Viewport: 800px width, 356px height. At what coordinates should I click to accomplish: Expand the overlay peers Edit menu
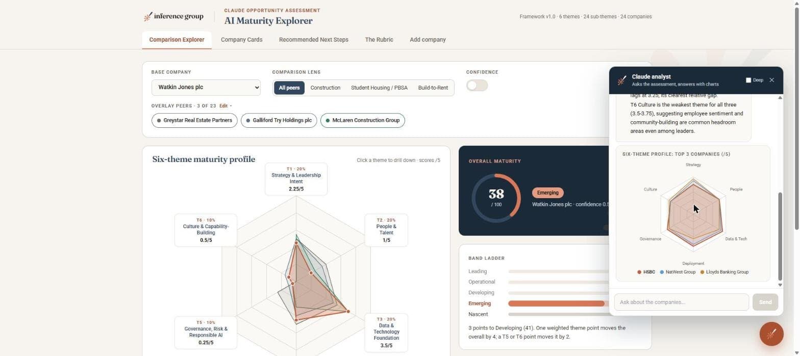tap(226, 106)
